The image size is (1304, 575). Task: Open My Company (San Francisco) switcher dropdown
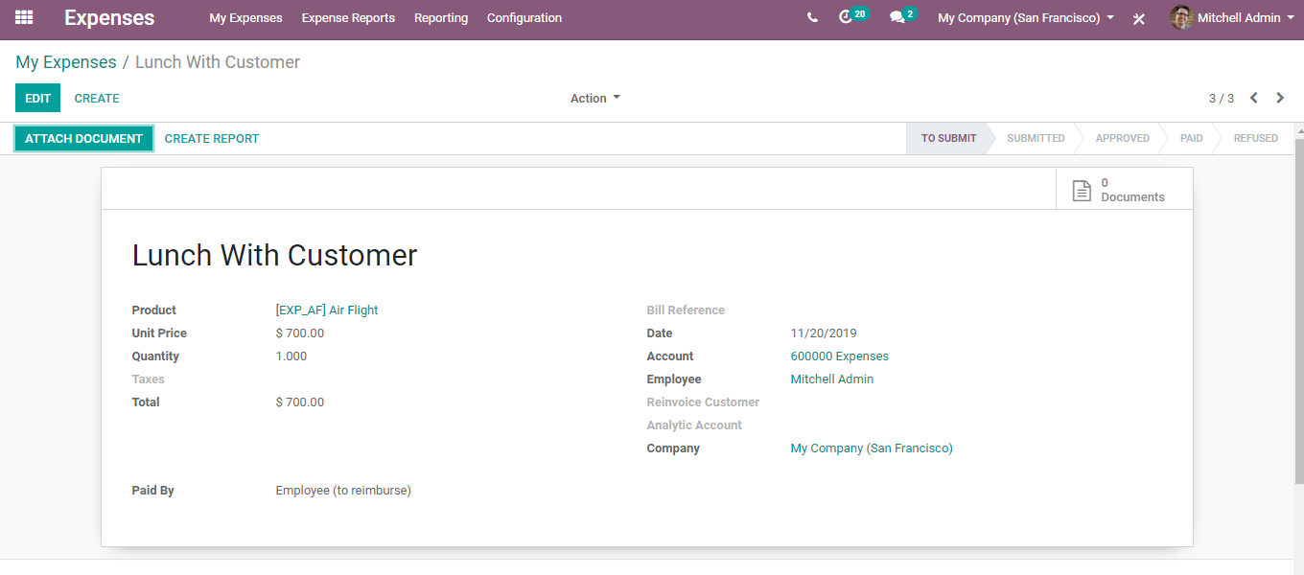(1026, 18)
